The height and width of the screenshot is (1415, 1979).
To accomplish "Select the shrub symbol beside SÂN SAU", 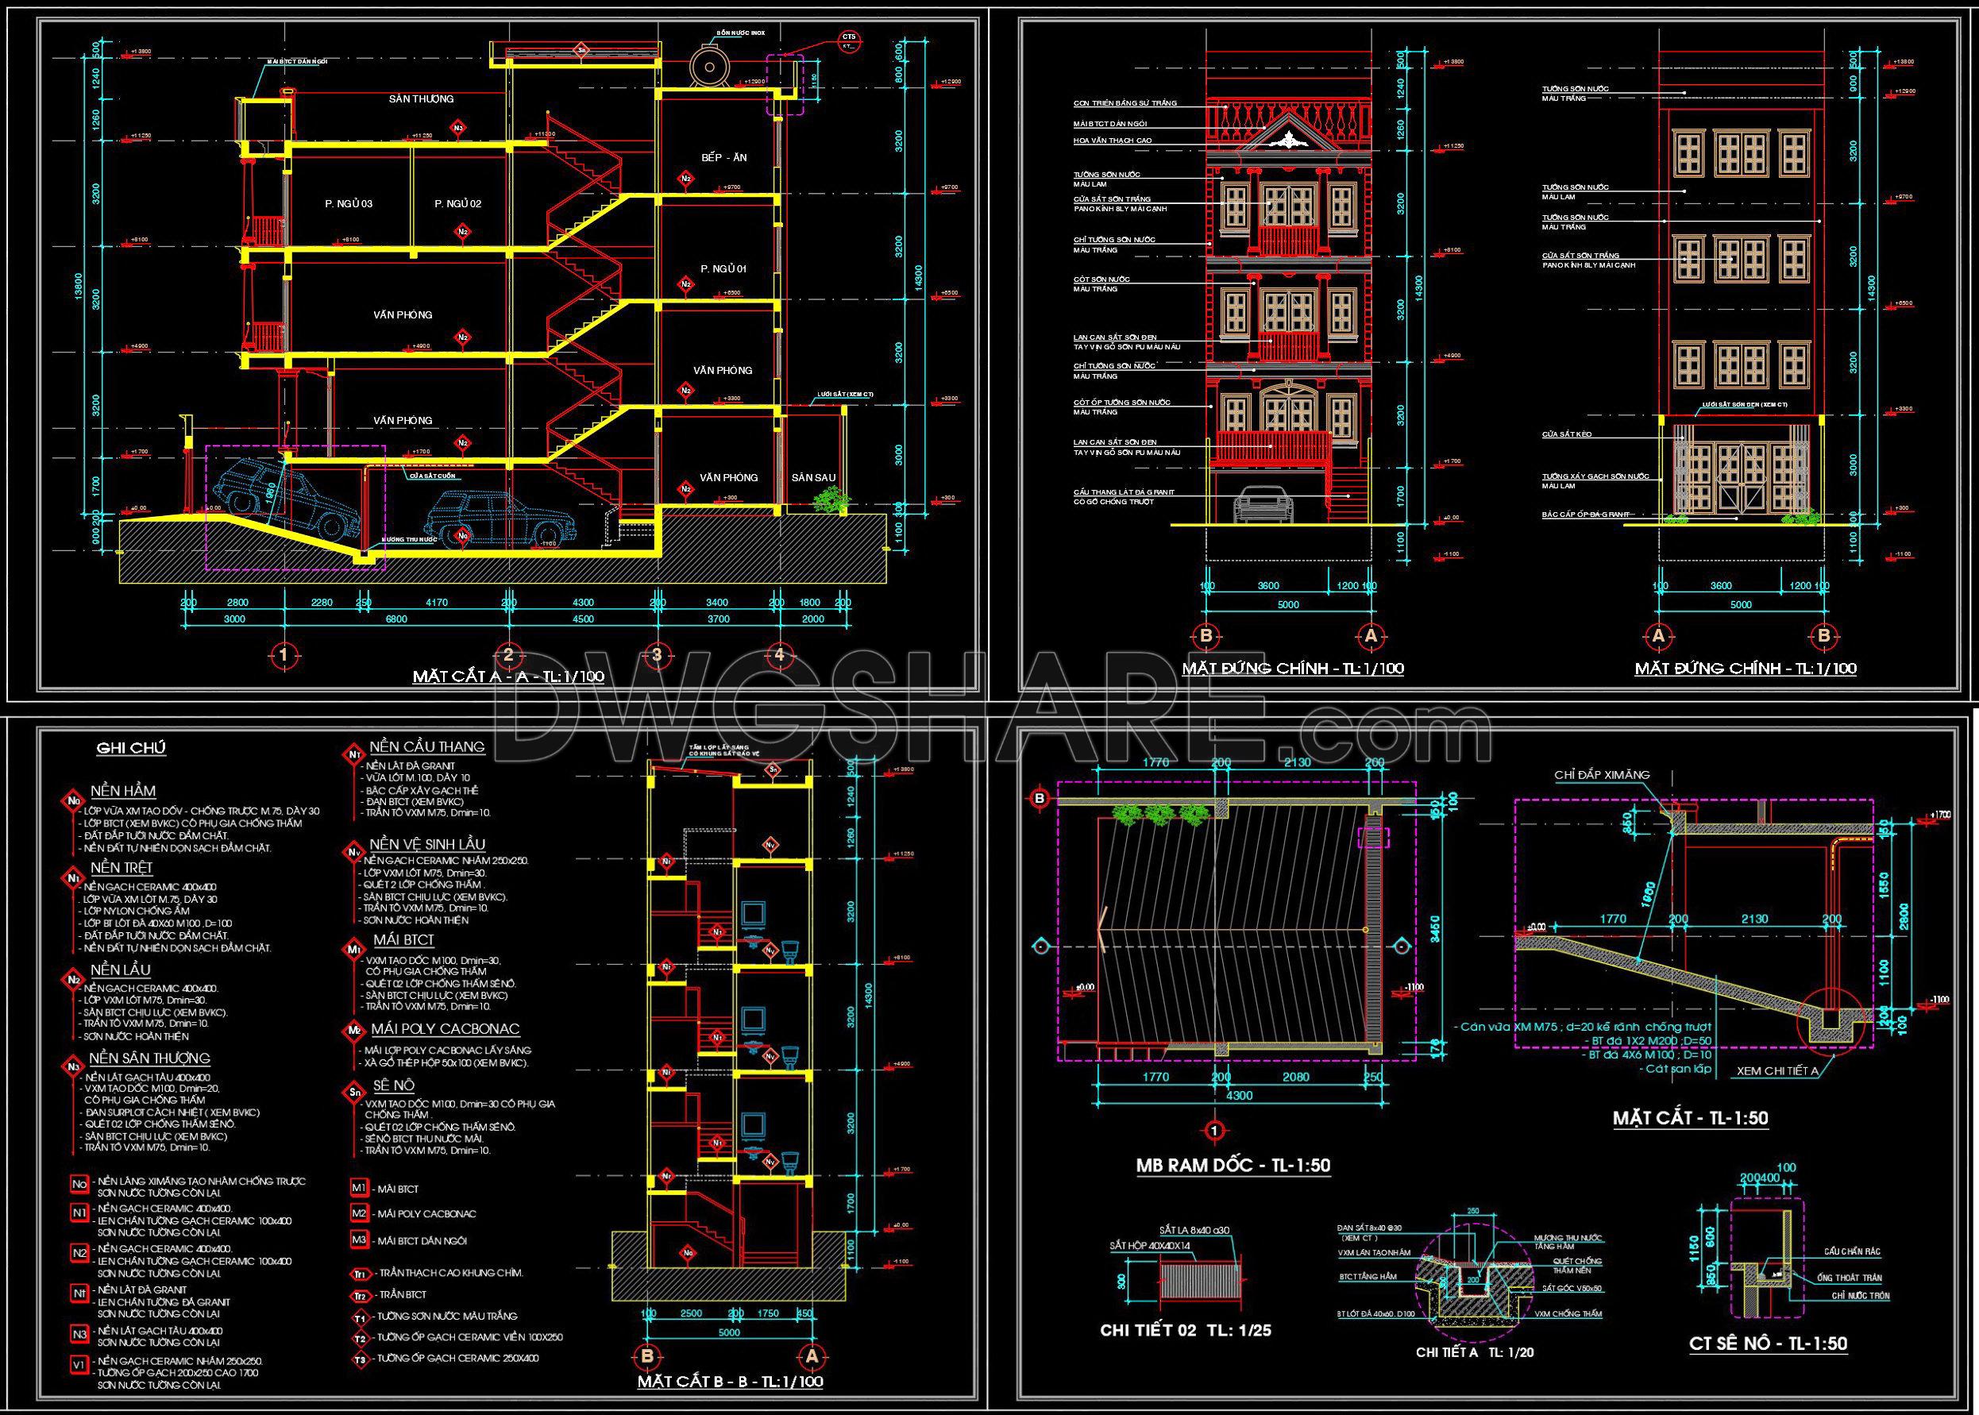I will coord(833,499).
